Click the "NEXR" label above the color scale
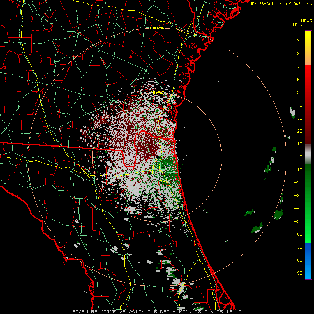This screenshot has width=314, height=314. click(306, 21)
